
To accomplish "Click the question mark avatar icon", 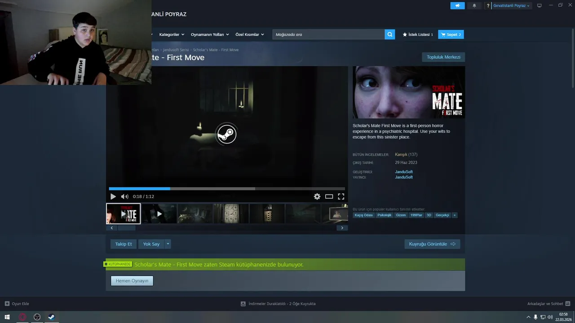I will [488, 6].
